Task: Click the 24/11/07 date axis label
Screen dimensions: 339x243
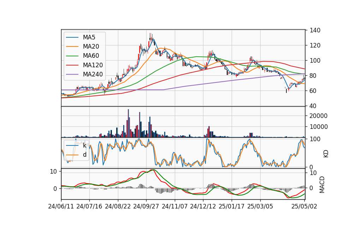Action: tap(175, 207)
